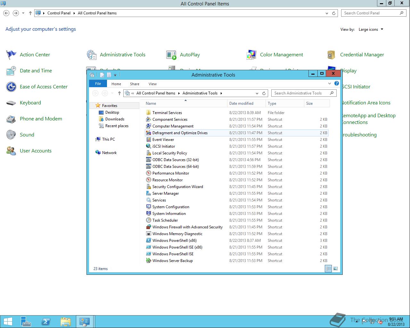Image resolution: width=410 pixels, height=328 pixels.
Task: Select the Performance Monitor shortcut icon
Action: click(x=148, y=173)
